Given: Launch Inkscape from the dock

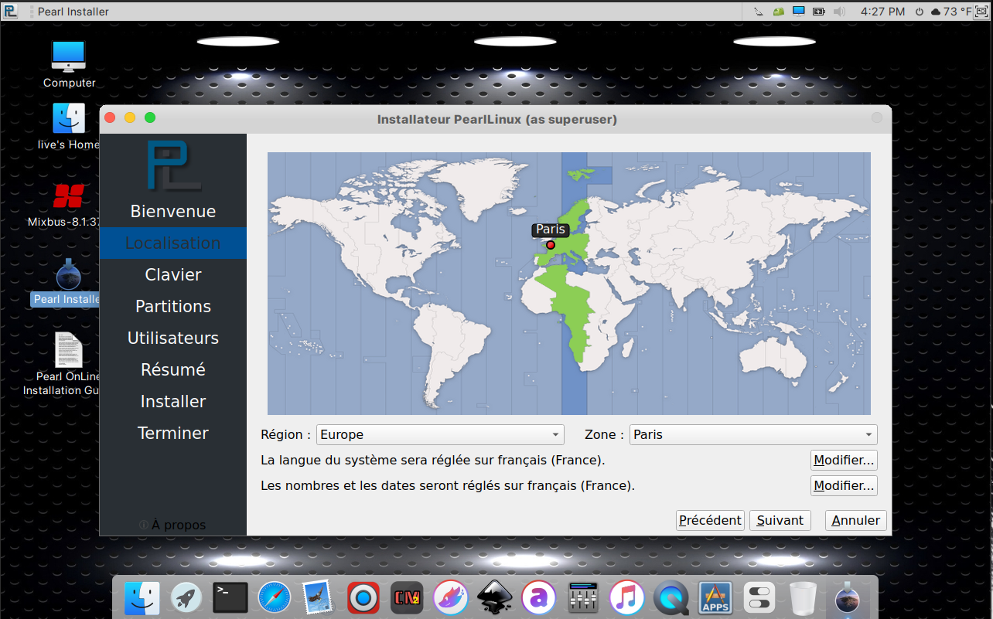Looking at the screenshot, I should pos(494,597).
